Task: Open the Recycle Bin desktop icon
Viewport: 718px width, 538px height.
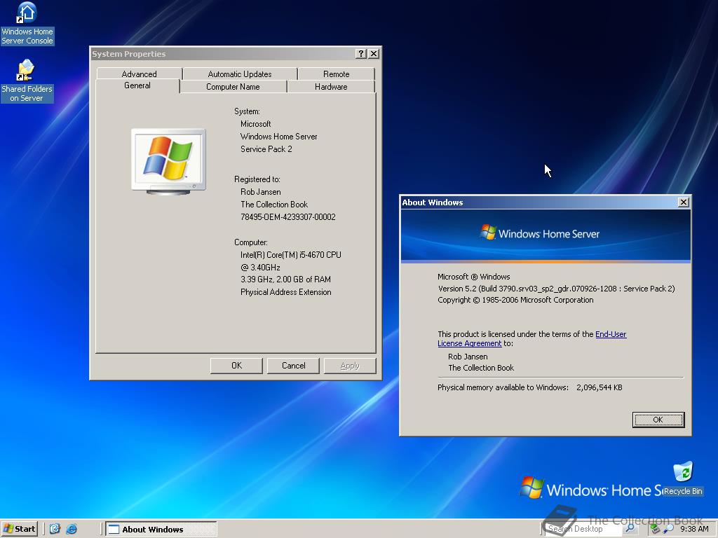Action: (683, 478)
